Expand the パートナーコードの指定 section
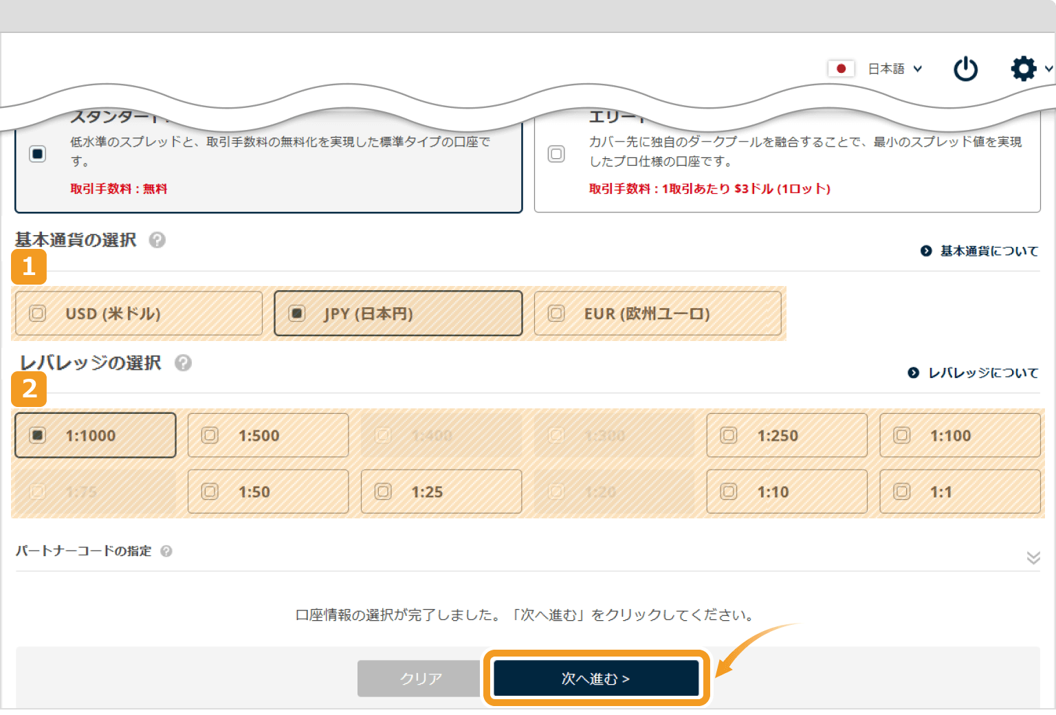The width and height of the screenshot is (1056, 715). (1033, 558)
